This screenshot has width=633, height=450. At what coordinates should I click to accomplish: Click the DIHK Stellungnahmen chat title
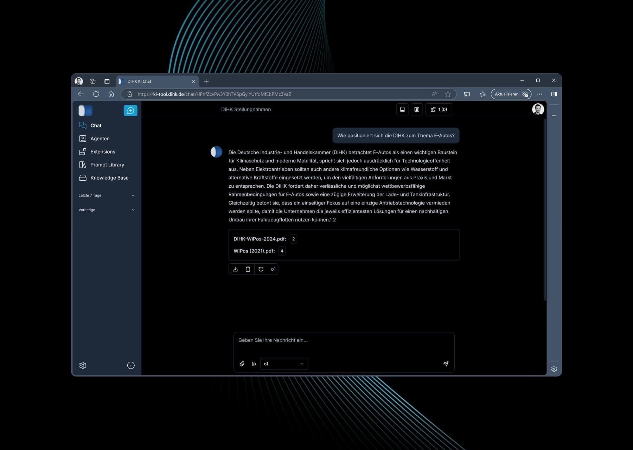coord(246,109)
